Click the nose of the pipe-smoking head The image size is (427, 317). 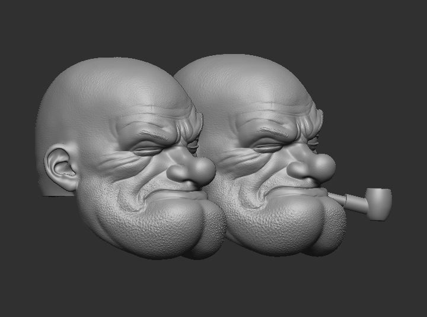pos(311,169)
